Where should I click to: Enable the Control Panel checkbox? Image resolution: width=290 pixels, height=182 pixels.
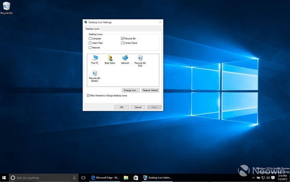(122, 43)
